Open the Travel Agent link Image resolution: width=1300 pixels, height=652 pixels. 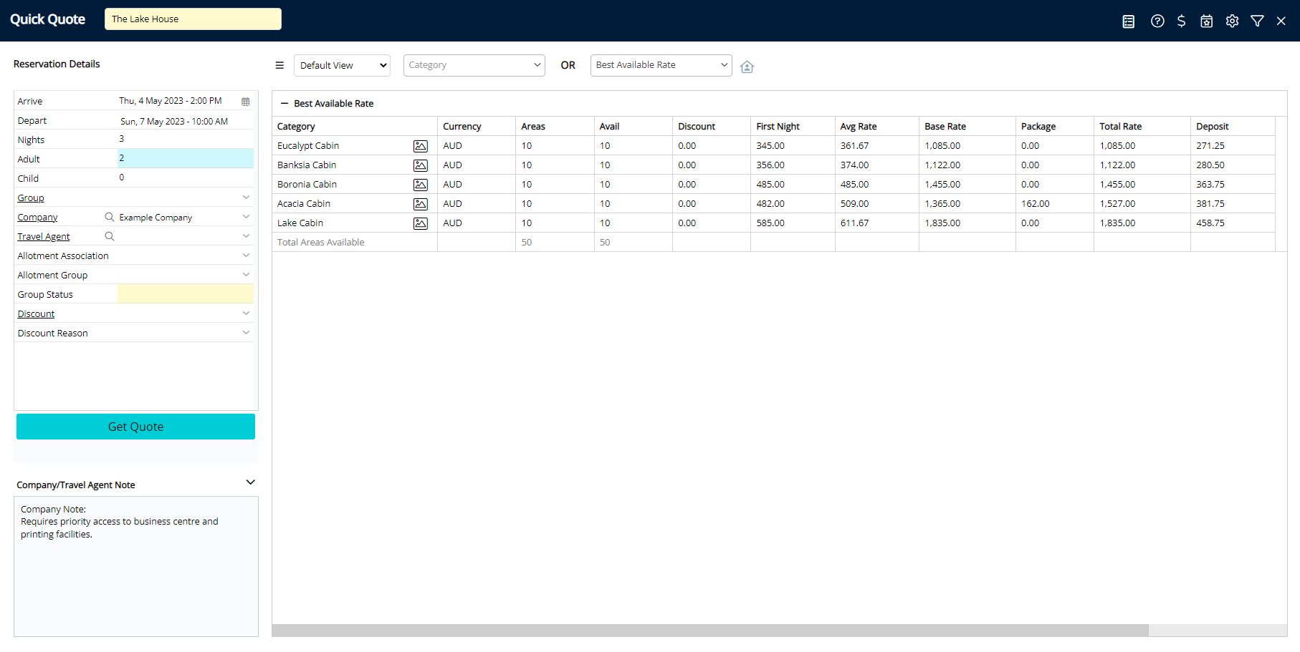click(x=44, y=237)
